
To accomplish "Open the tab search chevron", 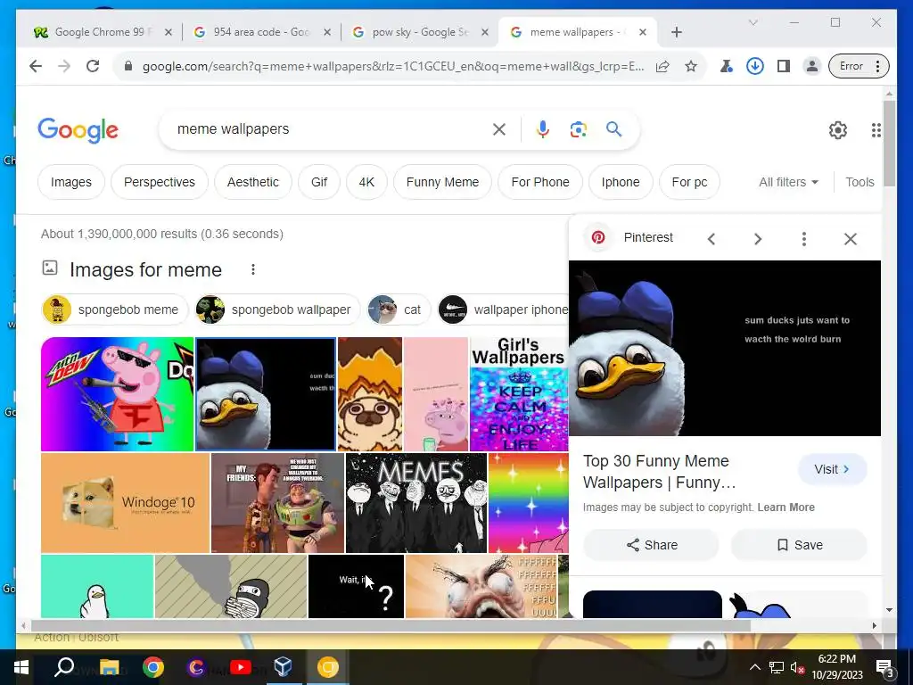I will coord(753,22).
